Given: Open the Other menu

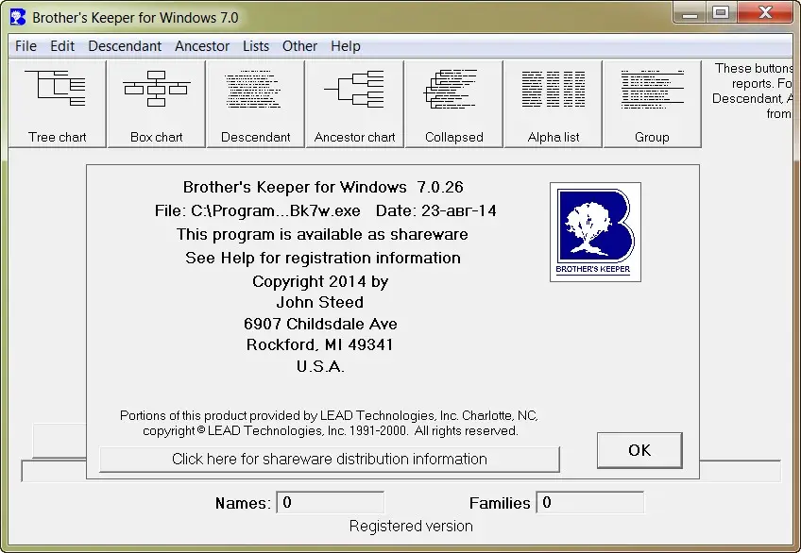Looking at the screenshot, I should coord(299,46).
